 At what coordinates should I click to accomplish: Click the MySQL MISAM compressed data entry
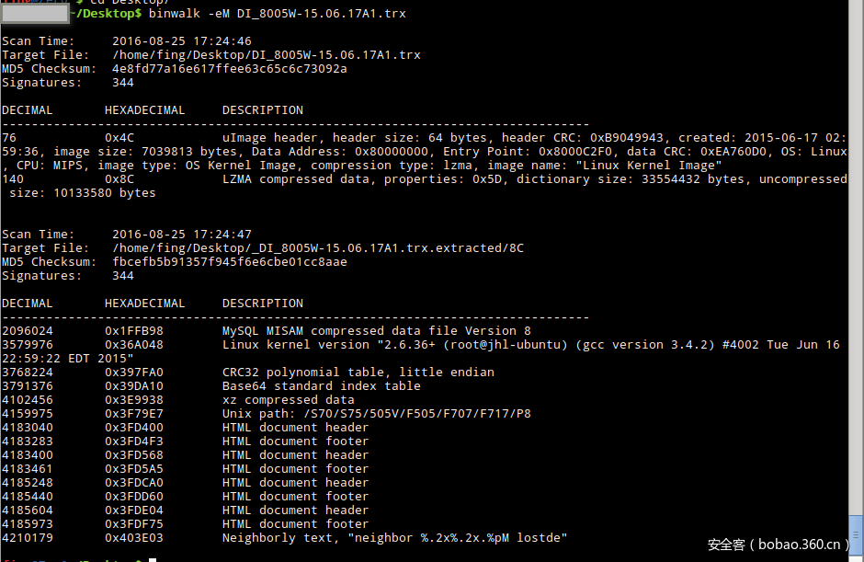[x=376, y=331]
